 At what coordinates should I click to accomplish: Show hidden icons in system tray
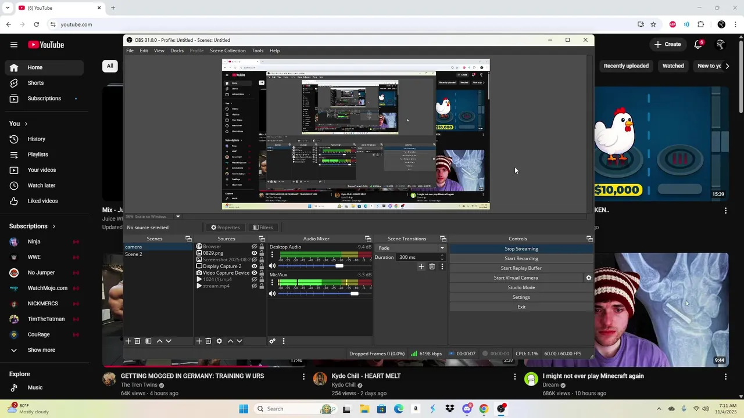click(659, 409)
